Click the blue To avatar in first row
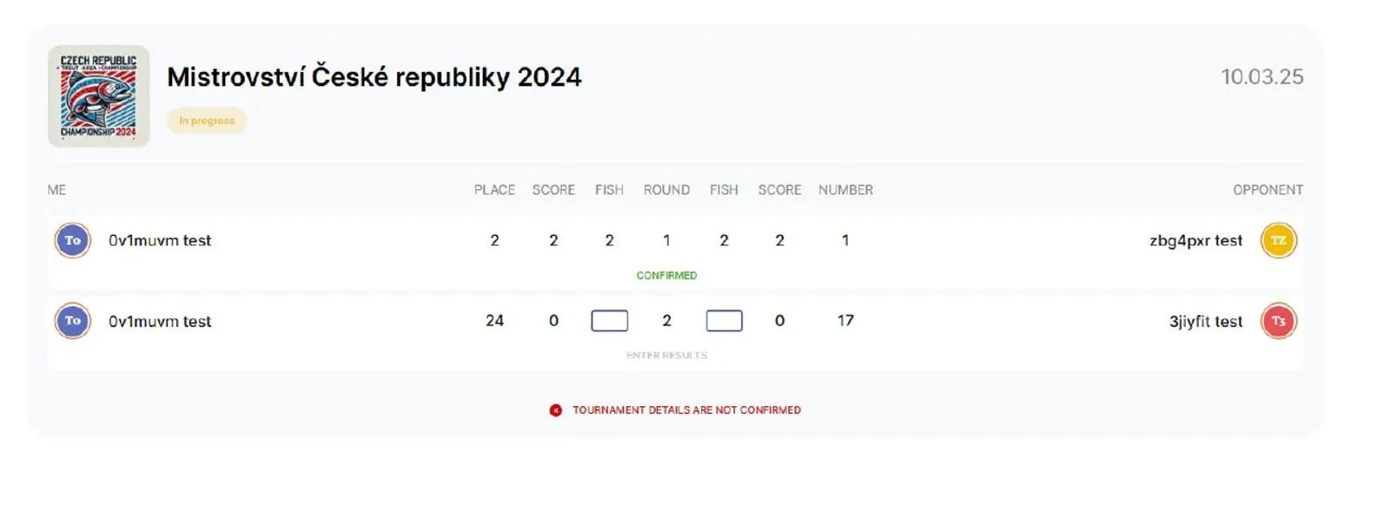Viewport: 1390px width, 524px height. [73, 240]
